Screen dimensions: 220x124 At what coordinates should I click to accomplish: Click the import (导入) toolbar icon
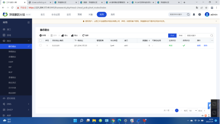click(x=63, y=35)
